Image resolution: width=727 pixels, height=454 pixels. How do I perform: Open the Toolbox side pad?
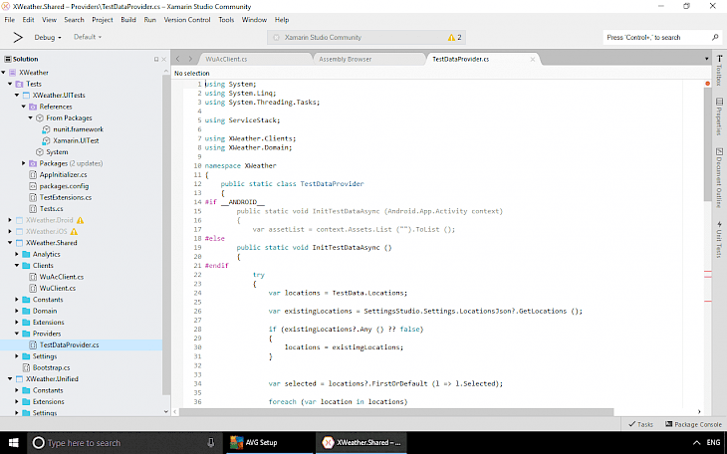pos(719,70)
